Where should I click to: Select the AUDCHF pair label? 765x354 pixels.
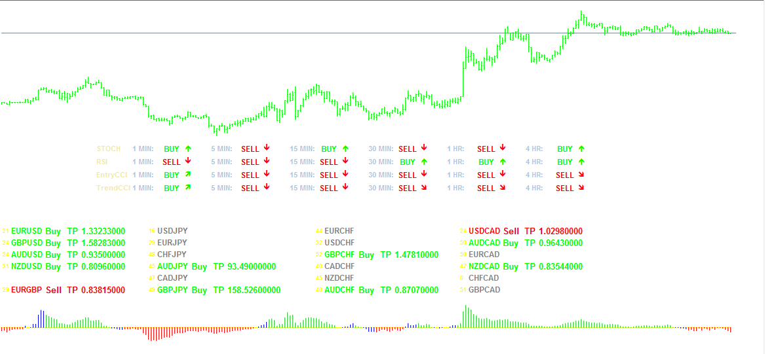(x=340, y=291)
